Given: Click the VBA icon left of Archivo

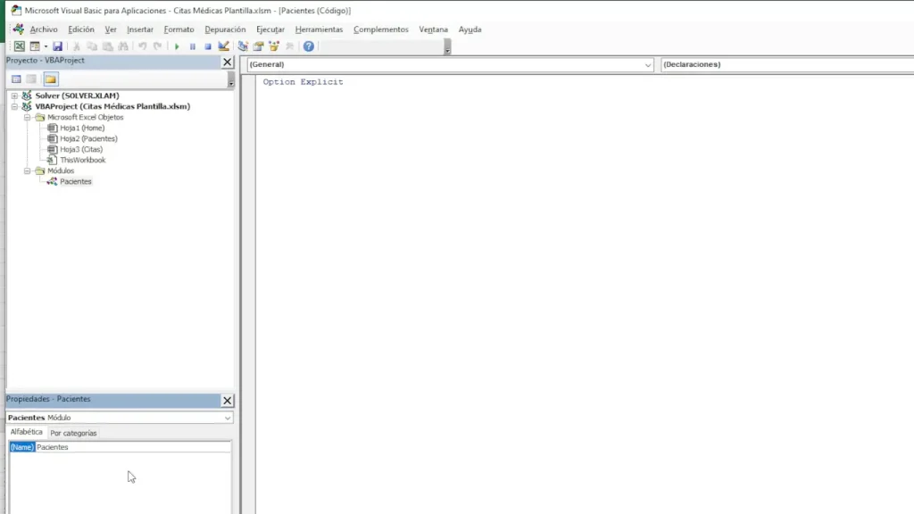Looking at the screenshot, I should [x=19, y=29].
